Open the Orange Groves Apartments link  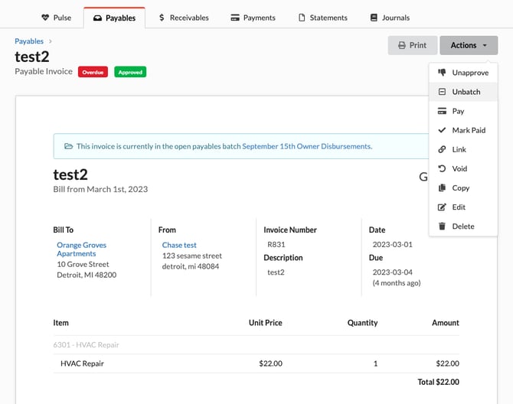point(81,249)
